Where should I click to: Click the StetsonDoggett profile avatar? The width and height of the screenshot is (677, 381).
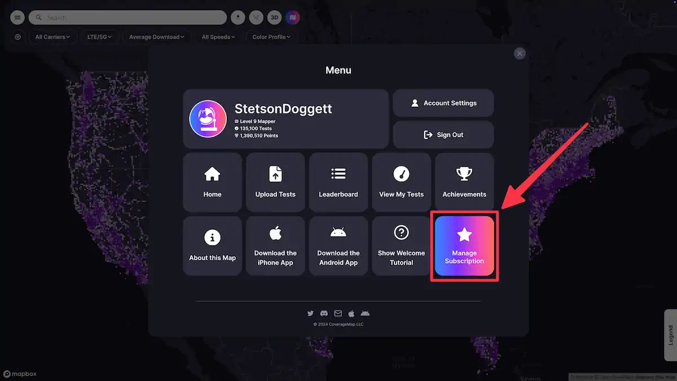(x=208, y=119)
